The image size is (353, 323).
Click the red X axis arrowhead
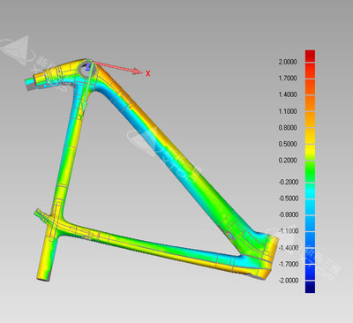pyautogui.click(x=137, y=71)
